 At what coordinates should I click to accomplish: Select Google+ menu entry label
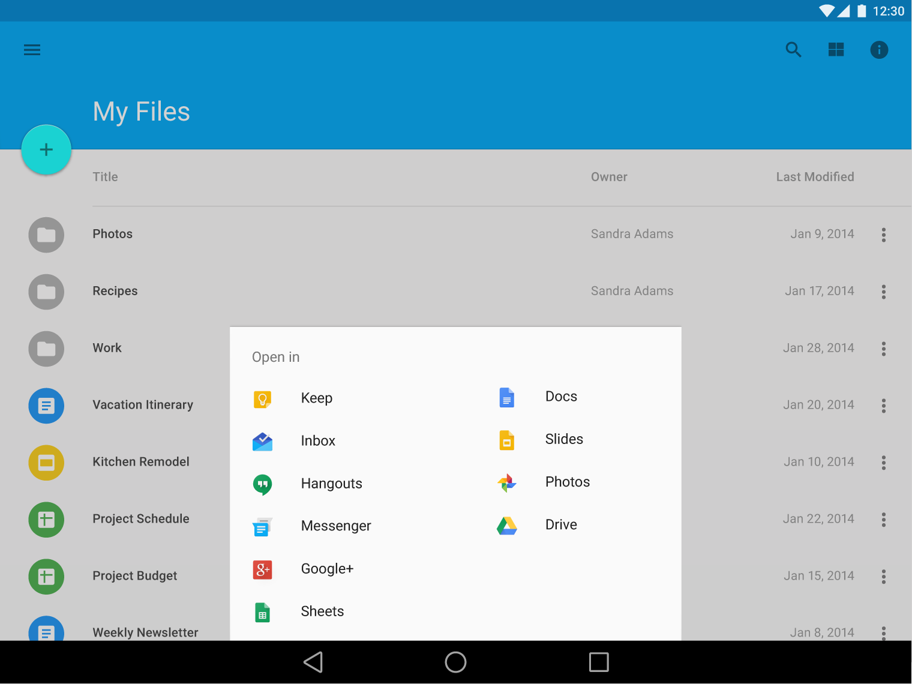coord(328,569)
